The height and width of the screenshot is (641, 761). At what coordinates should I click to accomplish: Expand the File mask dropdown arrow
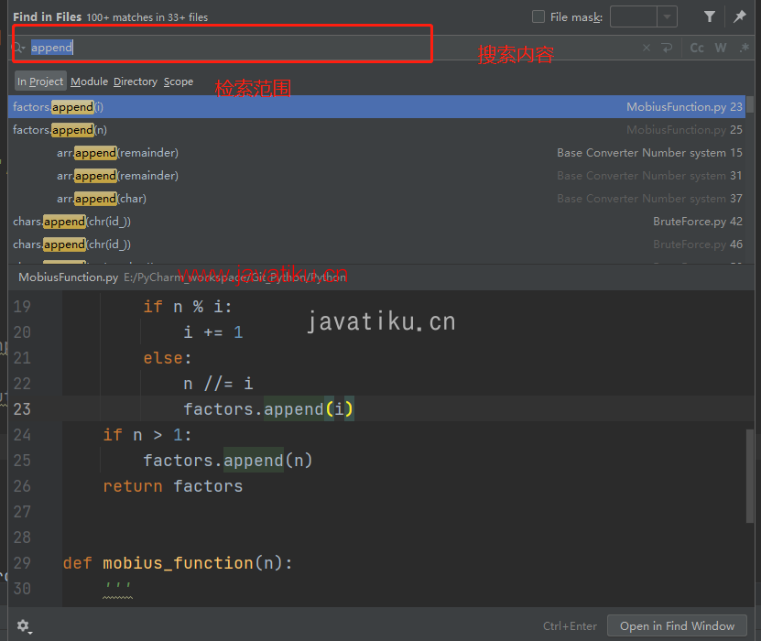[x=668, y=17]
